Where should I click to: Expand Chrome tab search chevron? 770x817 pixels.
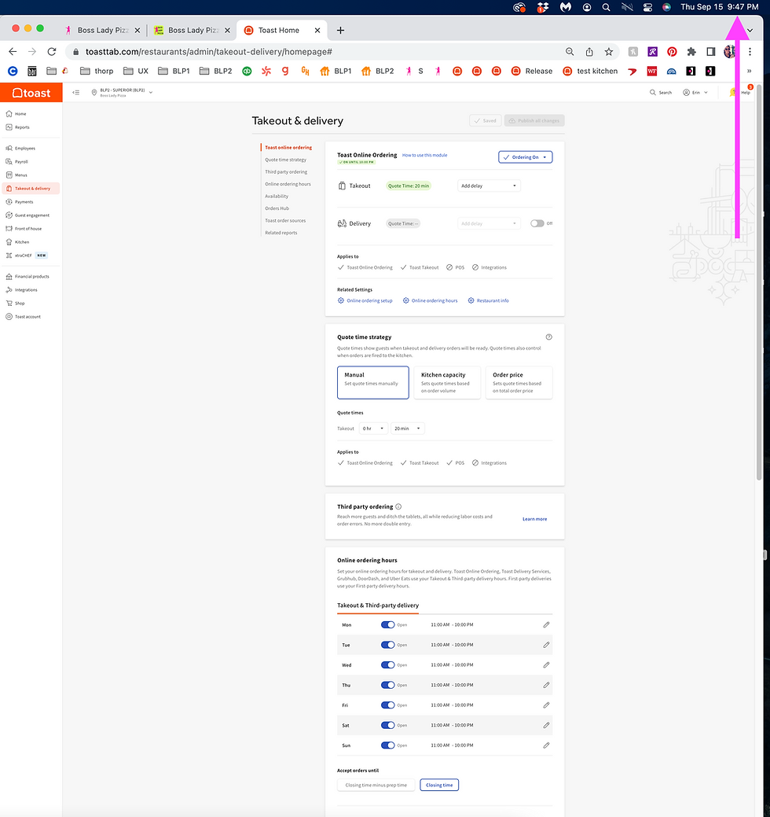(750, 30)
